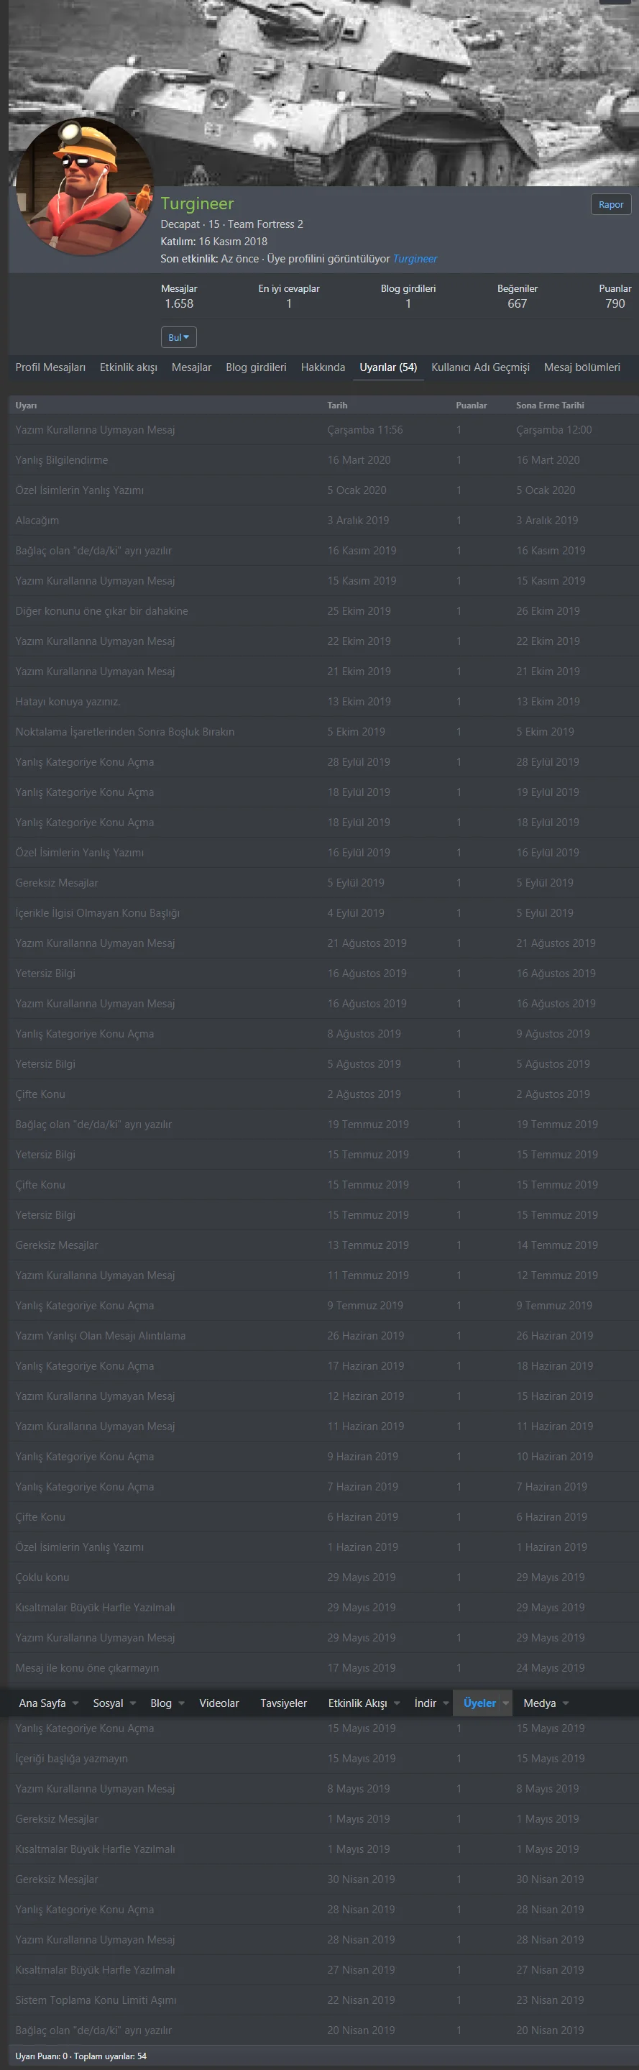Open Tavsiyeler in navigation bar
639x2070 pixels.
tap(283, 1703)
